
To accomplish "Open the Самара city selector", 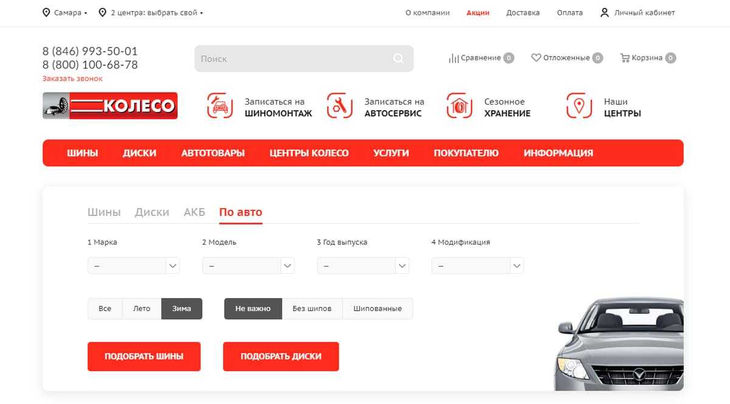I will pyautogui.click(x=66, y=13).
